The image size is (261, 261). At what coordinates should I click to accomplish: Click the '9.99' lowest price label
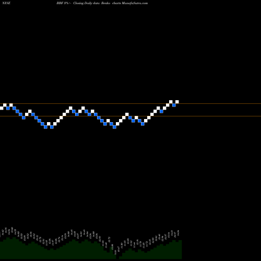click(x=116, y=253)
